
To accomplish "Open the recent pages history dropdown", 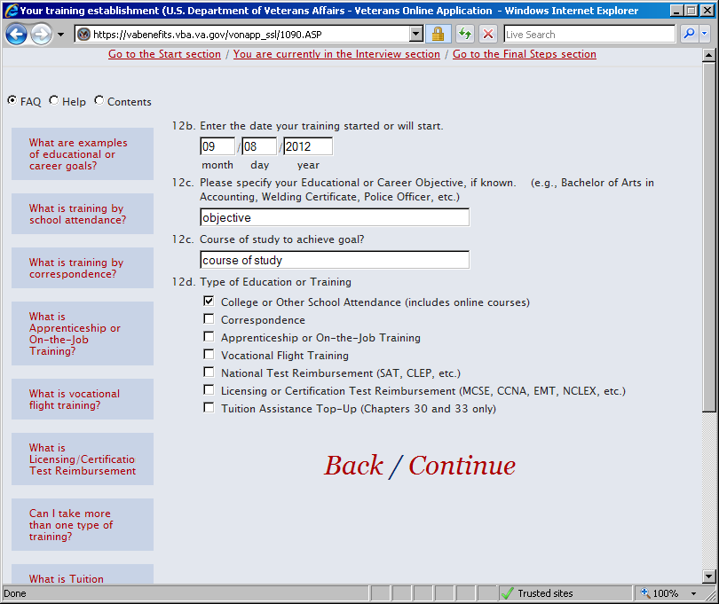I will pos(60,35).
